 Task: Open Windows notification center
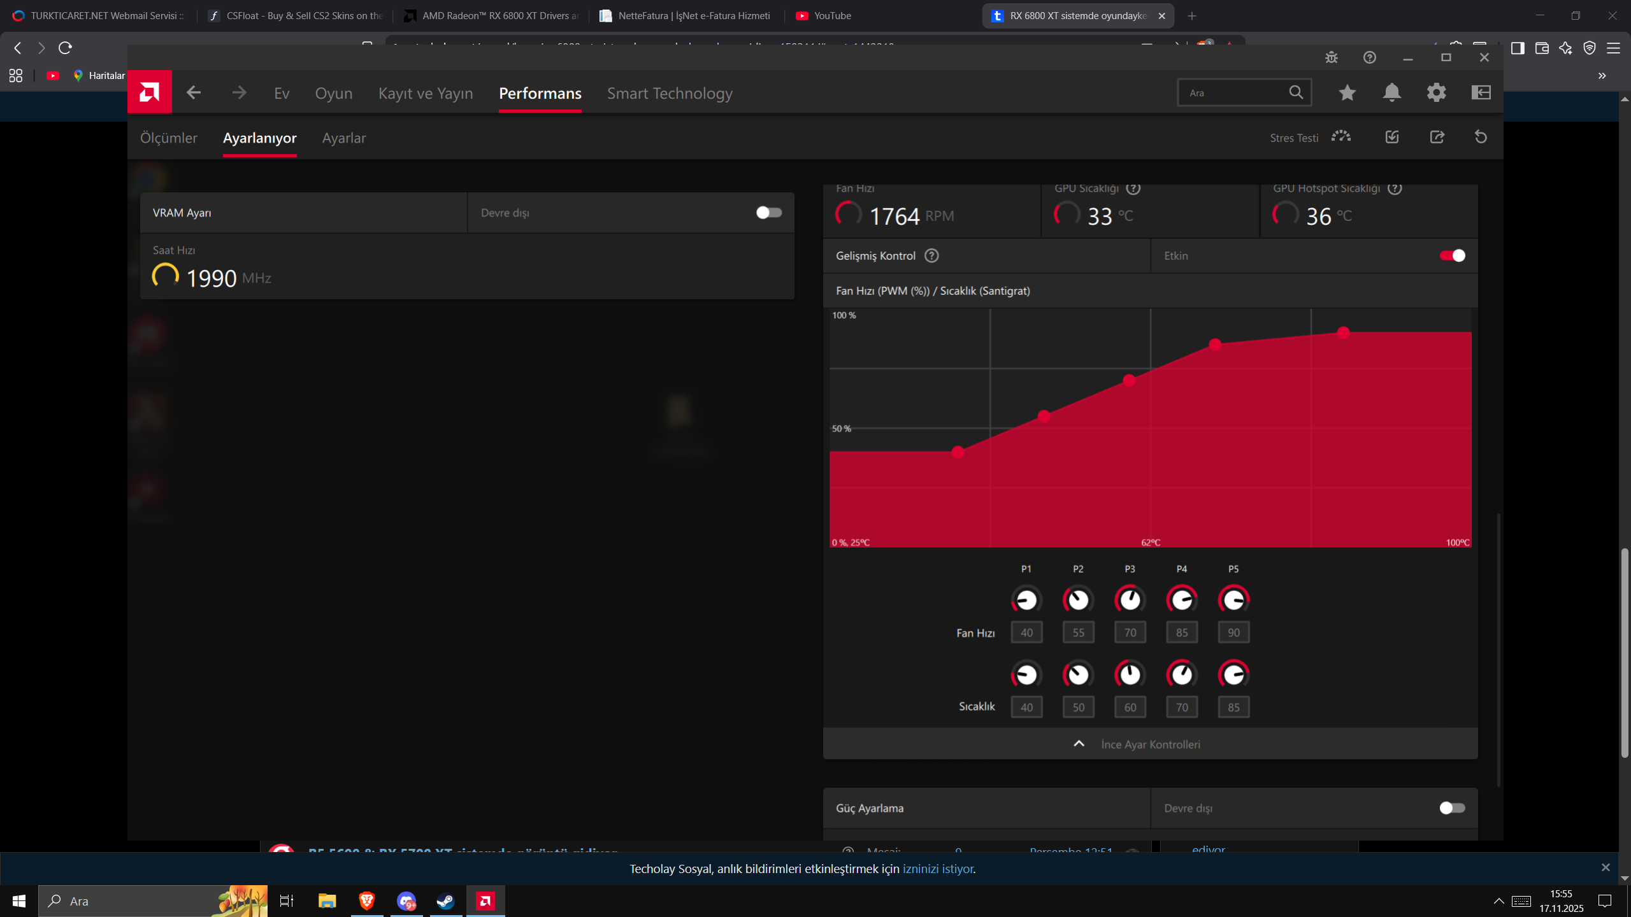coord(1605,901)
